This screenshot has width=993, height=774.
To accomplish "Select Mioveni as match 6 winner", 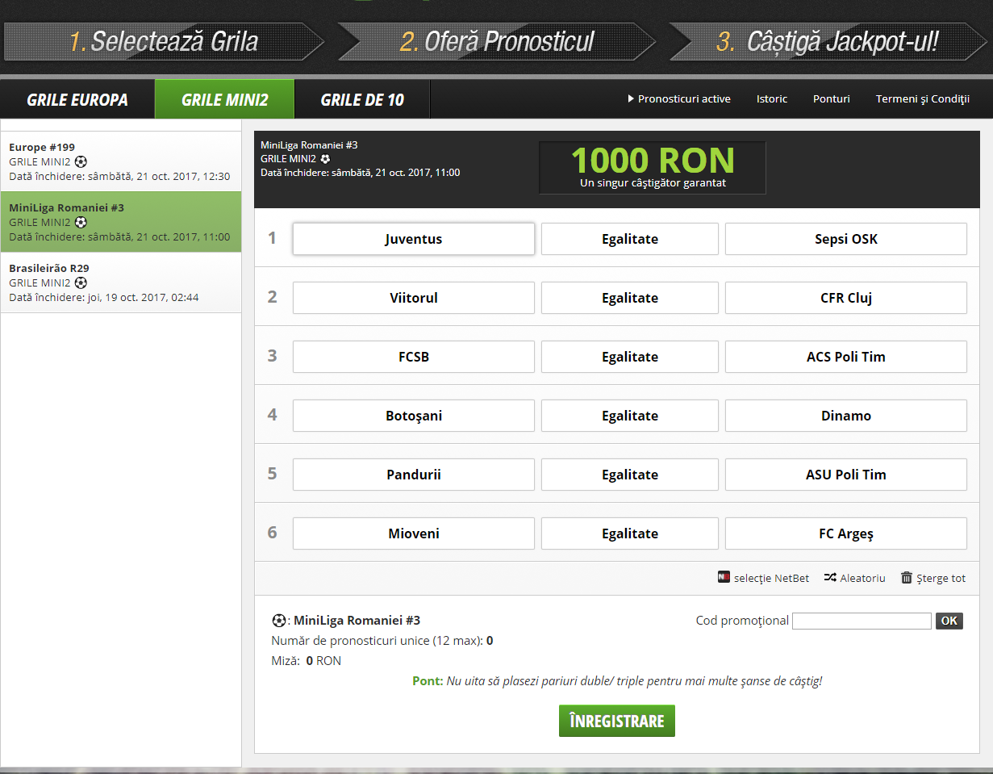I will [414, 533].
